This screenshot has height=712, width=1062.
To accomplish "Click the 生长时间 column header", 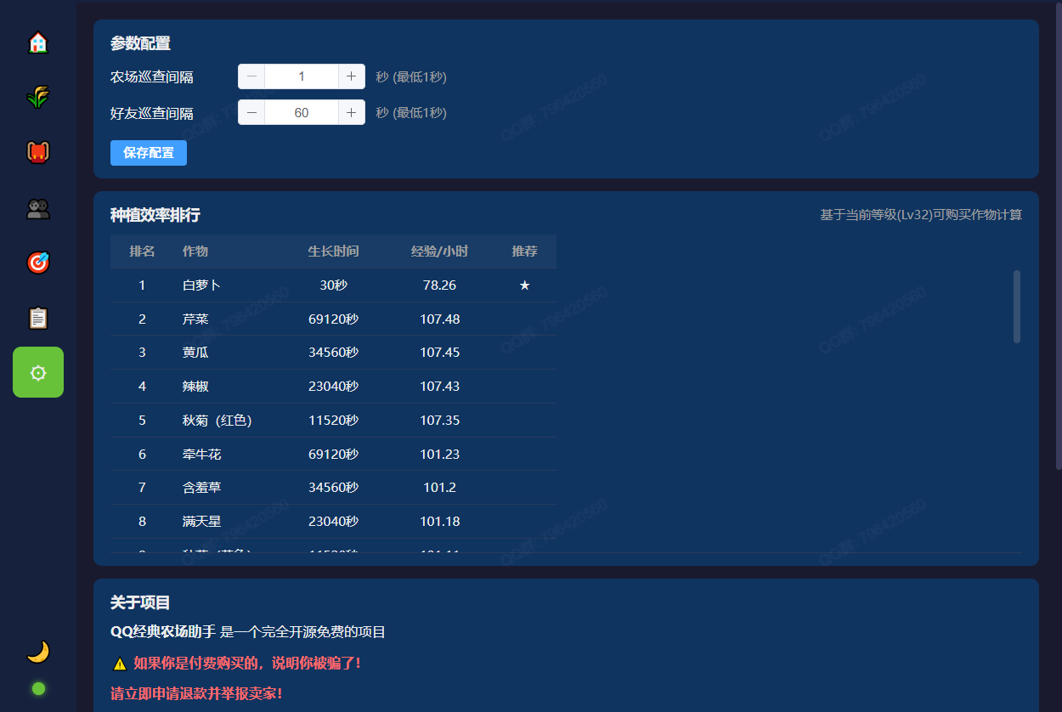I will [x=333, y=251].
